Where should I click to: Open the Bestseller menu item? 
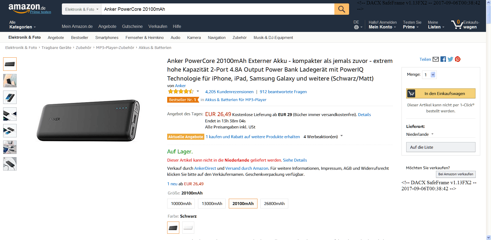pyautogui.click(x=80, y=38)
